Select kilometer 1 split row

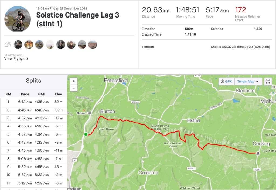33,102
